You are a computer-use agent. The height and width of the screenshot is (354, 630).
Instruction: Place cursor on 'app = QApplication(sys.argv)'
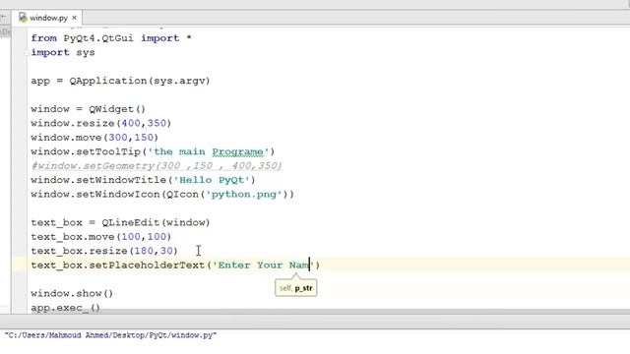point(120,81)
